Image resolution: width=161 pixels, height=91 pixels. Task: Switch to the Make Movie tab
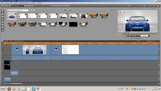pos(30,6)
